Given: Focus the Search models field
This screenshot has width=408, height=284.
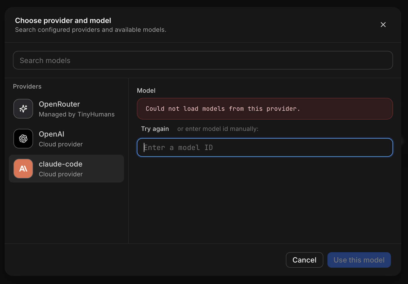Looking at the screenshot, I should 203,60.
